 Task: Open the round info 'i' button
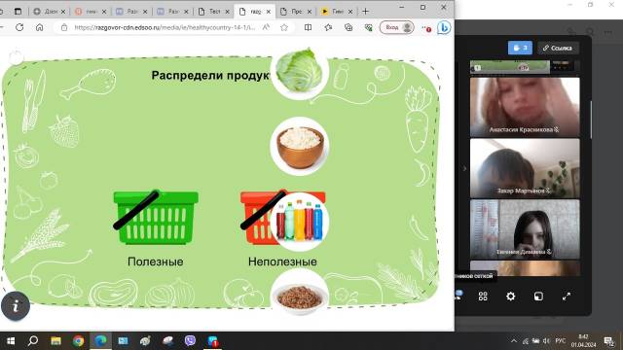pyautogui.click(x=16, y=306)
